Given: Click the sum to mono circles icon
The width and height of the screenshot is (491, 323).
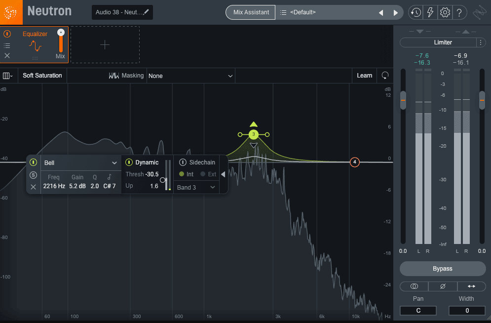Looking at the screenshot, I should point(414,286).
